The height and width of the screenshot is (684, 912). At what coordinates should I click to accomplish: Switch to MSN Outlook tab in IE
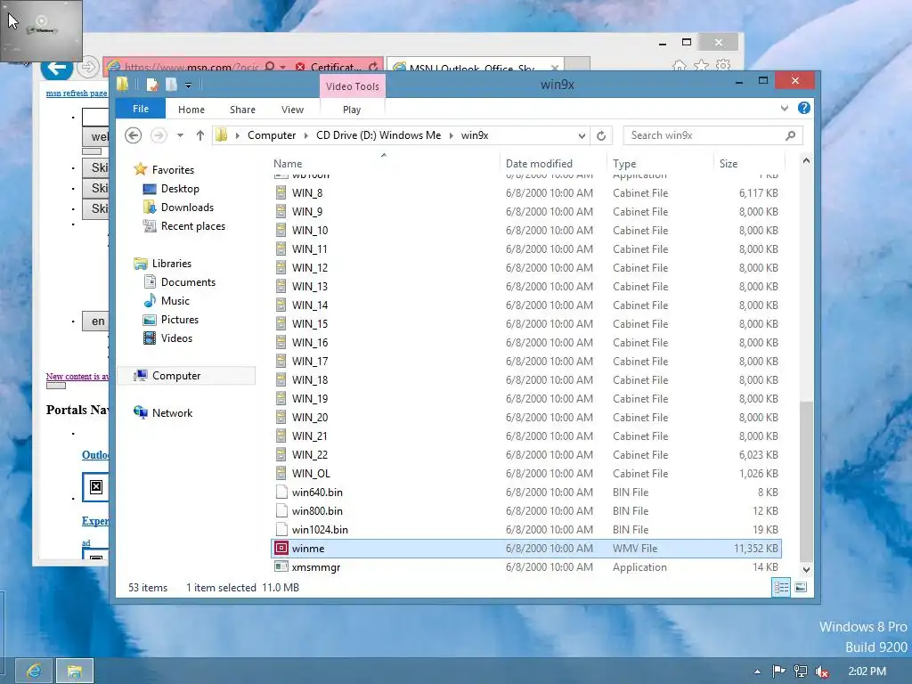476,66
